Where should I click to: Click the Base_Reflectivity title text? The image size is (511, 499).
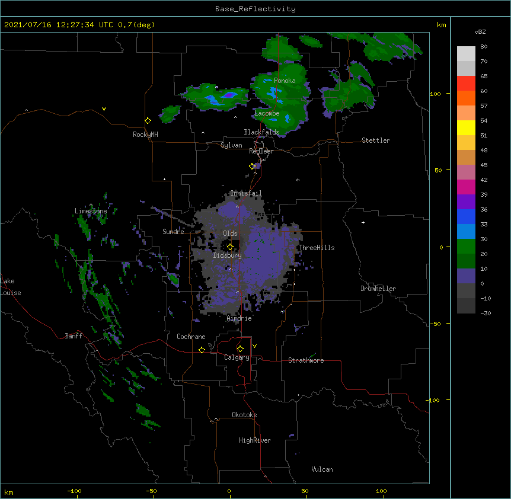pyautogui.click(x=255, y=9)
